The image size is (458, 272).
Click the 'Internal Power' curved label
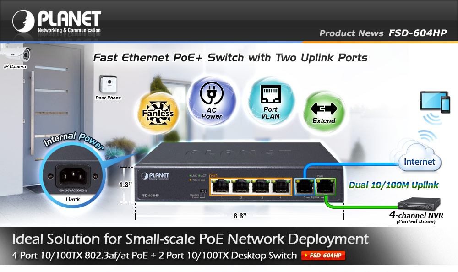[x=74, y=140]
